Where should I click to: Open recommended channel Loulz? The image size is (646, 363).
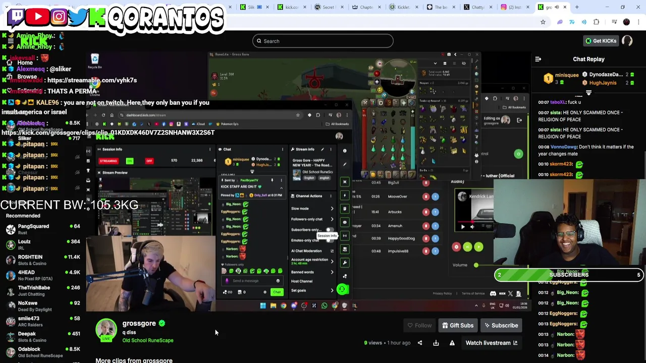point(43,245)
